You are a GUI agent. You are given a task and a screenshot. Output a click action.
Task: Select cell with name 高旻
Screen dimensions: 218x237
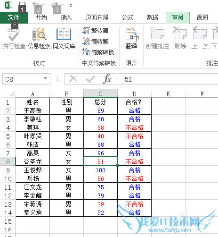point(32,153)
